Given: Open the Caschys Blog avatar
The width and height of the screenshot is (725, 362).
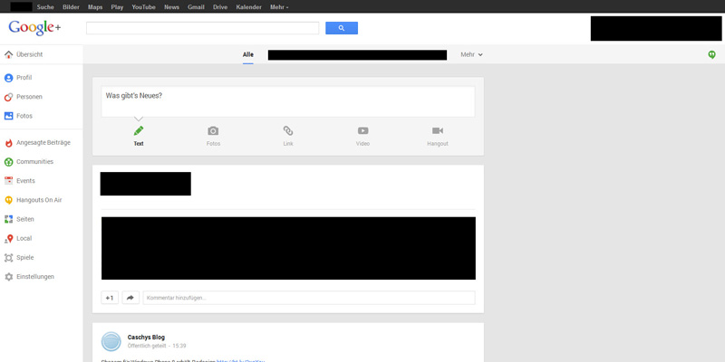Looking at the screenshot, I should (x=111, y=341).
